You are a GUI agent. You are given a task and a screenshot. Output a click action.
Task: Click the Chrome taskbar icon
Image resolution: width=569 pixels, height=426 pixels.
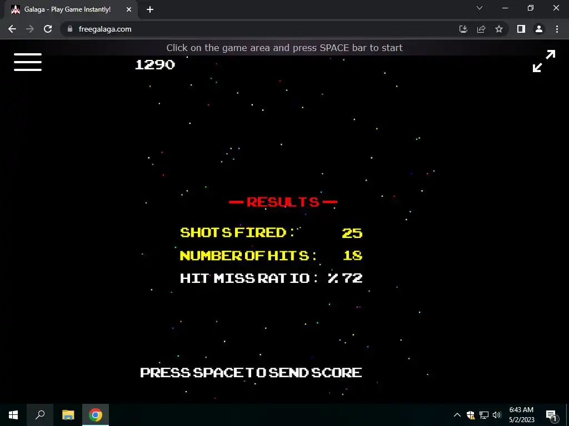tap(96, 415)
